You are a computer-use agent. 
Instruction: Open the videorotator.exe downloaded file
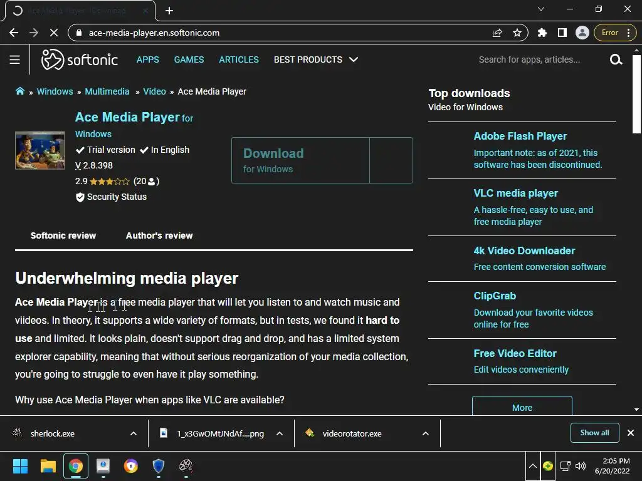(351, 433)
